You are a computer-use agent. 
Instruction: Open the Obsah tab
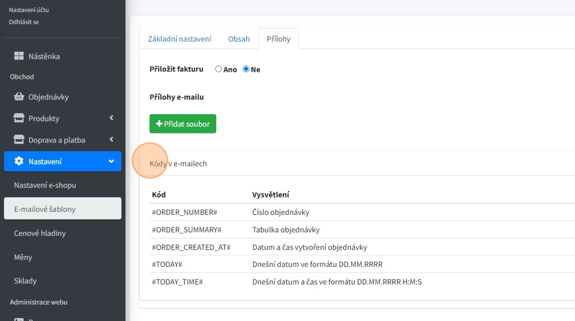(239, 39)
